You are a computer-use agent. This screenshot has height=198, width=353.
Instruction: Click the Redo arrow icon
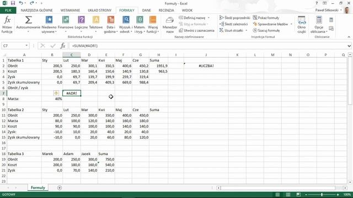tap(32, 3)
